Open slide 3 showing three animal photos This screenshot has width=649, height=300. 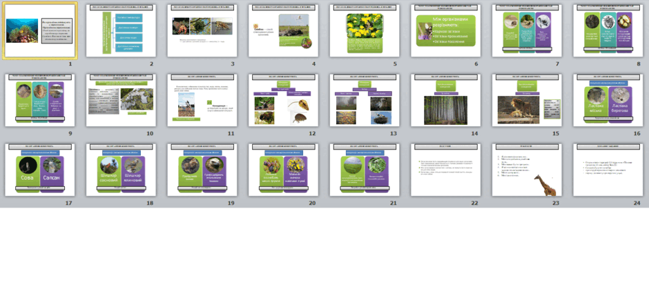click(202, 30)
